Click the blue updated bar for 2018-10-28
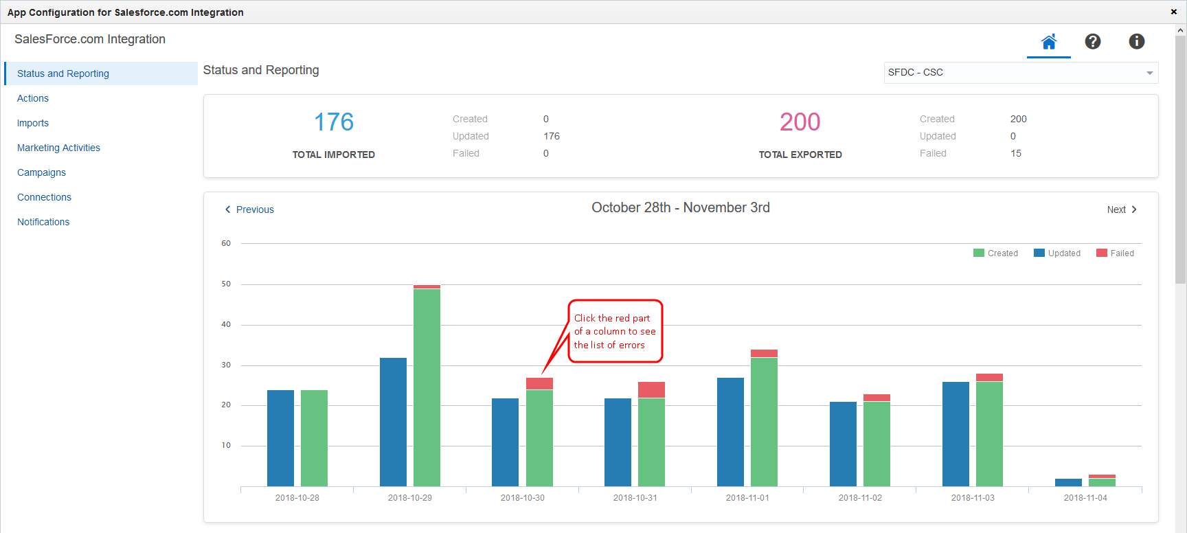This screenshot has width=1187, height=533. 280,438
